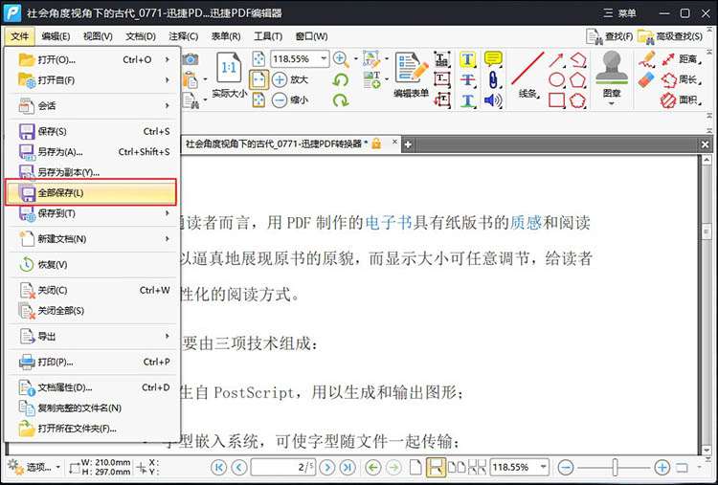The width and height of the screenshot is (718, 485).
Task: Go to the last page
Action: pos(348,467)
